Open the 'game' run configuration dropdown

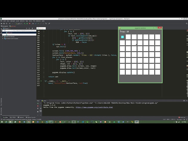click(x=19, y=23)
